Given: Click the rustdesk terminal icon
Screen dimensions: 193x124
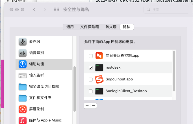Looking at the screenshot, I should 99,67.
